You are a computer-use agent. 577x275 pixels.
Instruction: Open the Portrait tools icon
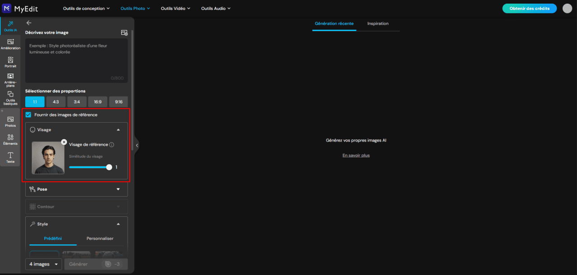[x=10, y=62]
